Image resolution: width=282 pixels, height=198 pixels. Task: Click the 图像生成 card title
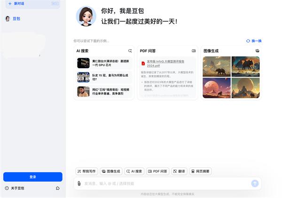(211, 51)
